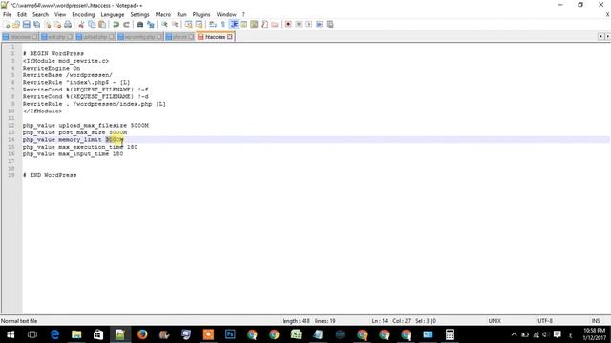Image resolution: width=611 pixels, height=343 pixels.
Task: Toggle the highlighted Indent Guide button
Action: tap(234, 25)
